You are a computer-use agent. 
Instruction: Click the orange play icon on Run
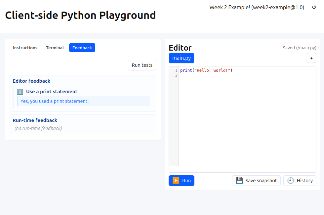tap(176, 181)
